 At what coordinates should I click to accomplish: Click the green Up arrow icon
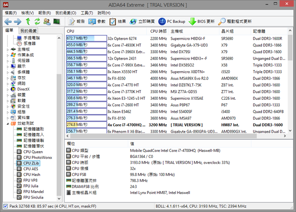point(28,22)
